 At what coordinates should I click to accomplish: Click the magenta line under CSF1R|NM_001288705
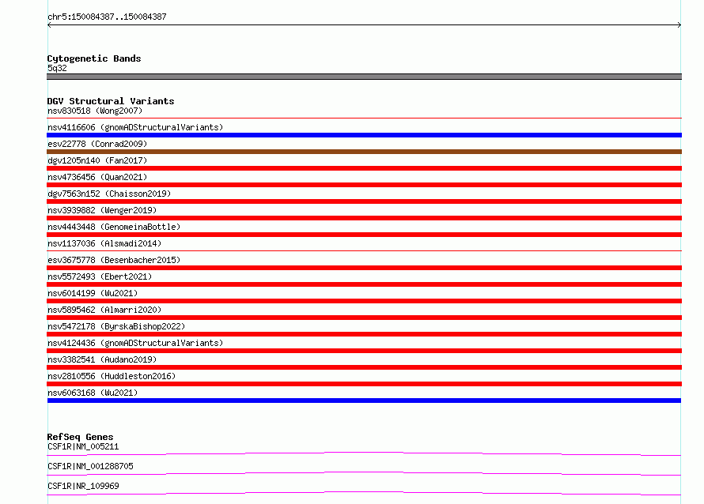(364, 473)
